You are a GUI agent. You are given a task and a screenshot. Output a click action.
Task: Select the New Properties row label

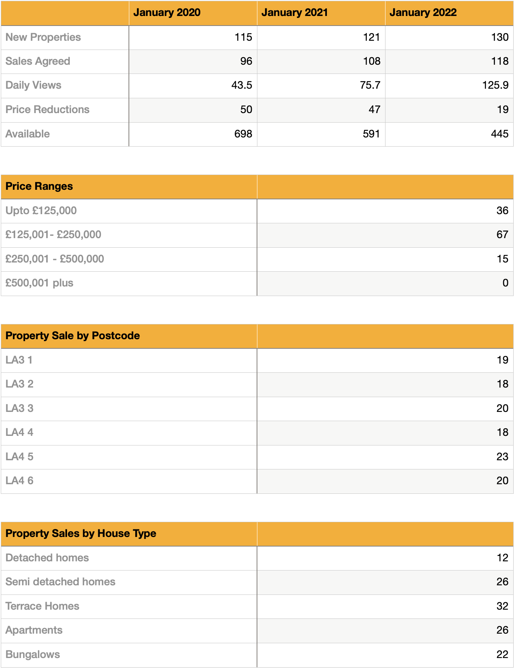click(43, 37)
